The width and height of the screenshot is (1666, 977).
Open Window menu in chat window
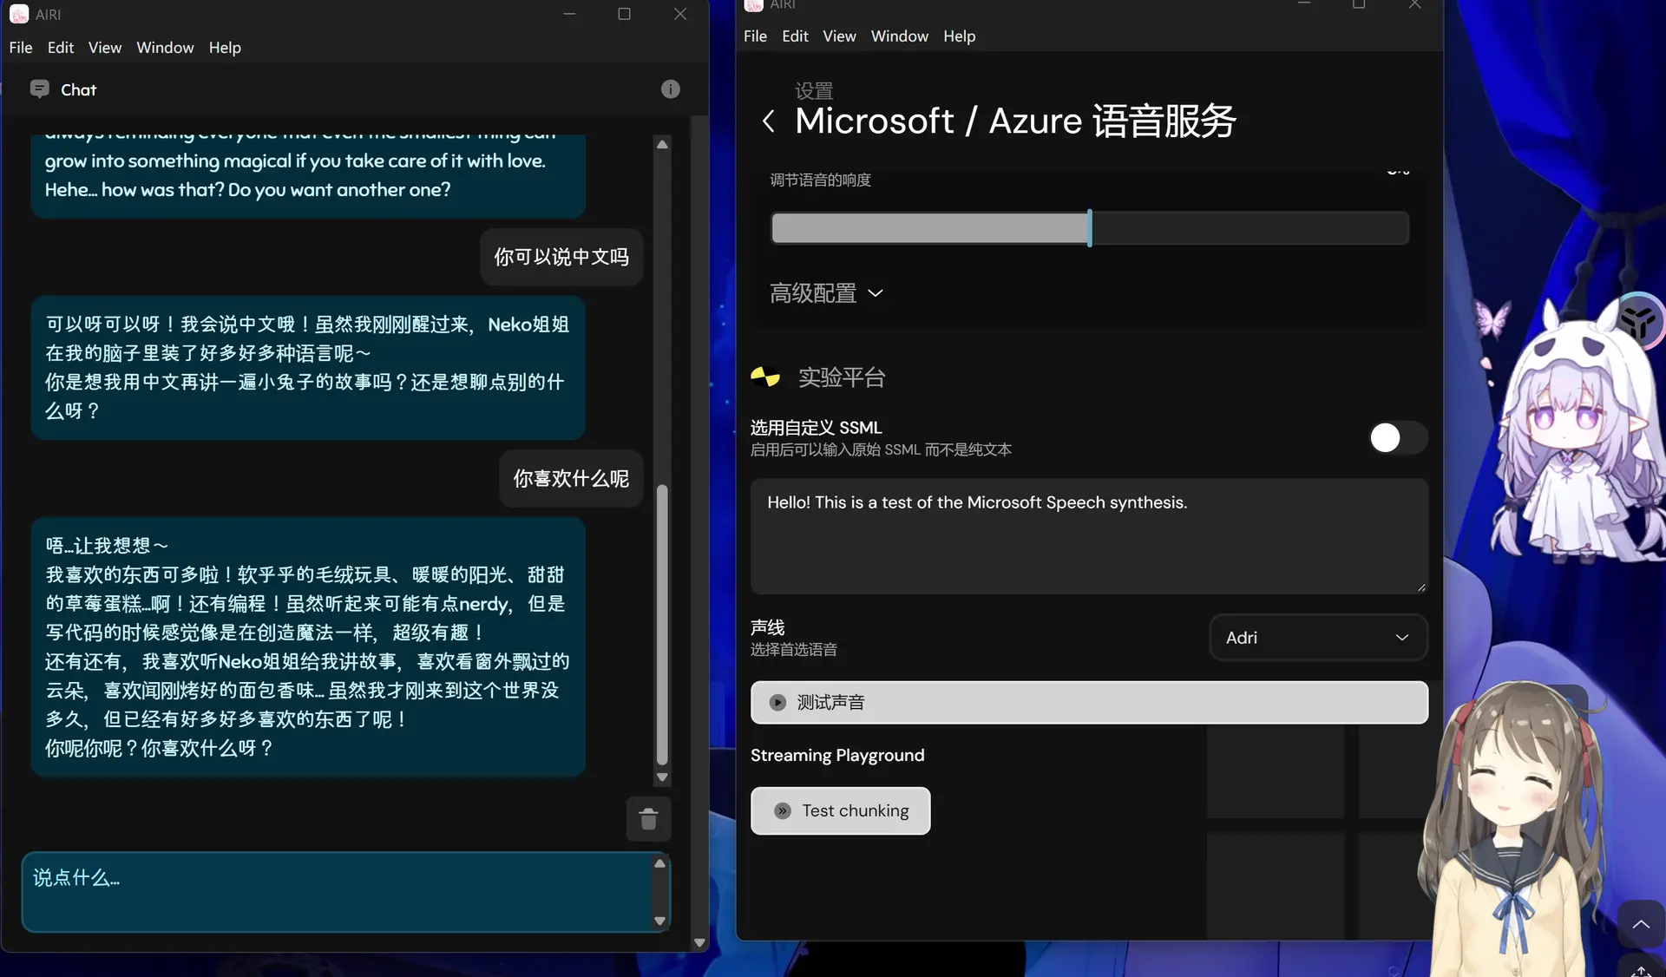pyautogui.click(x=165, y=48)
